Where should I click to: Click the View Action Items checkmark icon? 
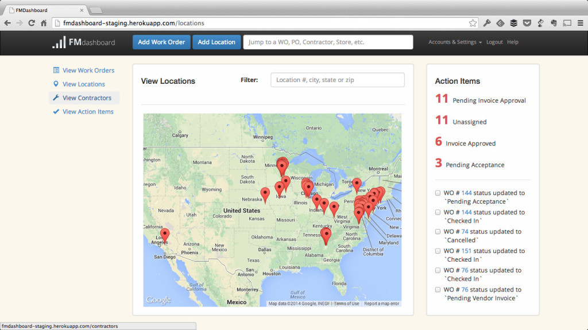pos(56,112)
